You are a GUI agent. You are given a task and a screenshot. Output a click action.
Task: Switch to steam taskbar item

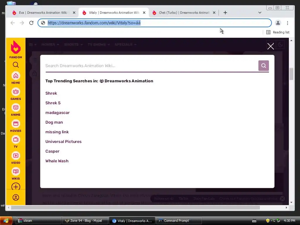tap(38, 221)
